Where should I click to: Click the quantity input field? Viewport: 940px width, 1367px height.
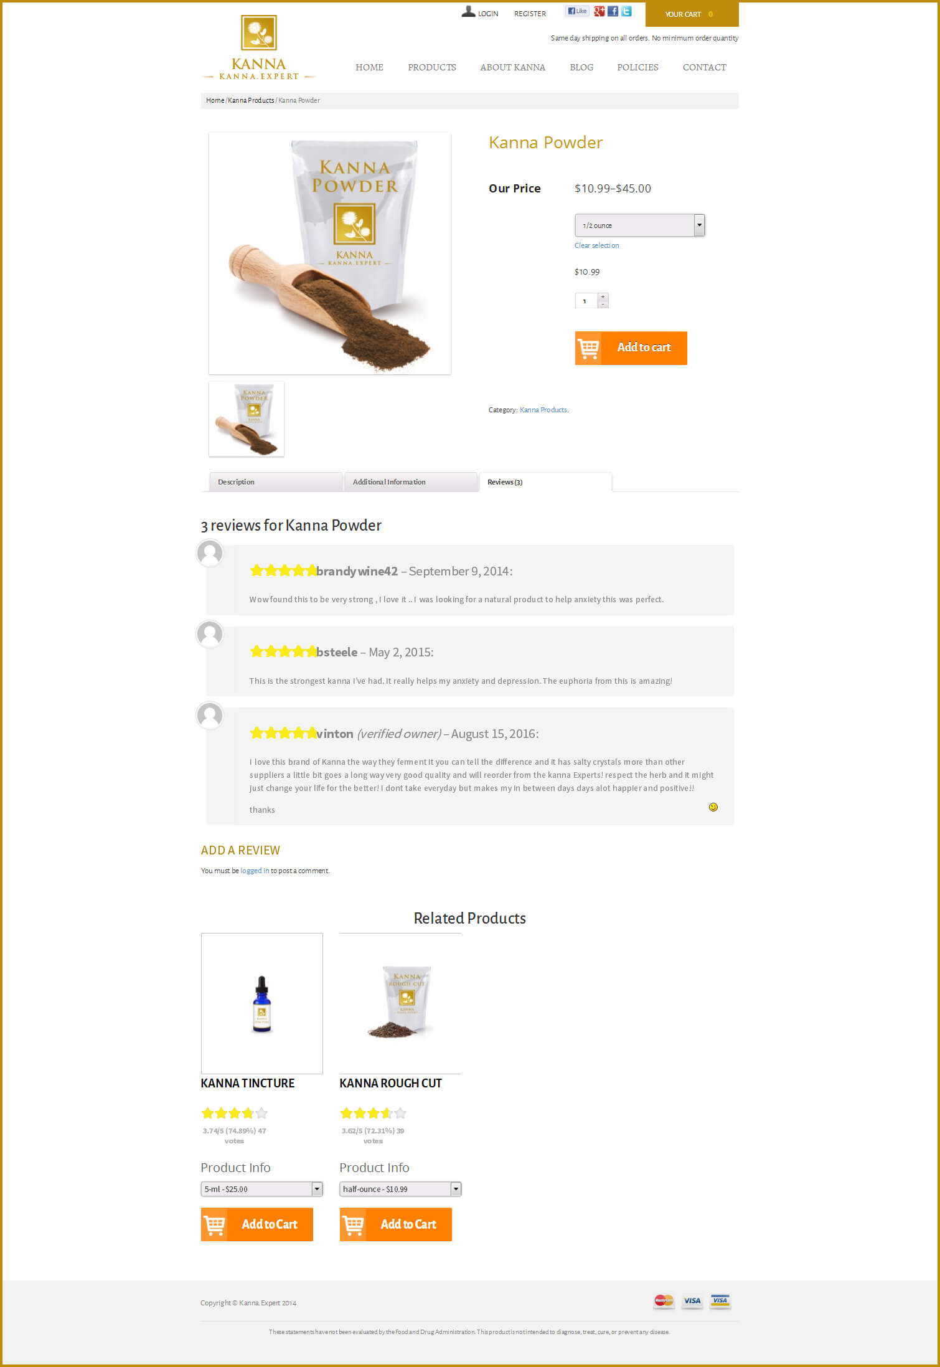(x=586, y=301)
